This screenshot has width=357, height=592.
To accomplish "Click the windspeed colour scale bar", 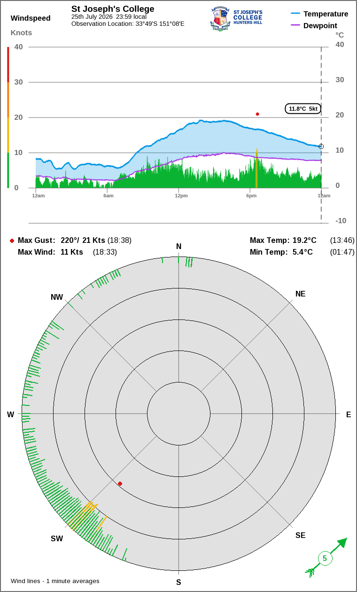I will (8, 117).
